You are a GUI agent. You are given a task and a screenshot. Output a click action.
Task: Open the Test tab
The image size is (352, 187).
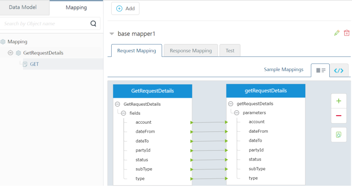[230, 50]
